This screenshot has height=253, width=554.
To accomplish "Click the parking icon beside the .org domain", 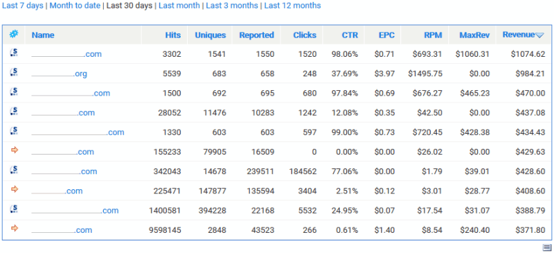I will point(14,73).
